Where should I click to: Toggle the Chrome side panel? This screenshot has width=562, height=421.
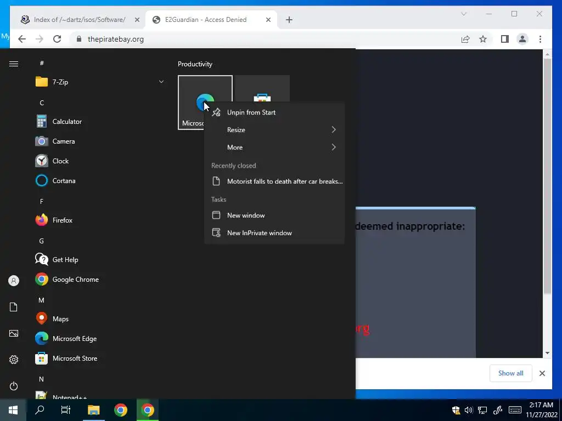(505, 39)
